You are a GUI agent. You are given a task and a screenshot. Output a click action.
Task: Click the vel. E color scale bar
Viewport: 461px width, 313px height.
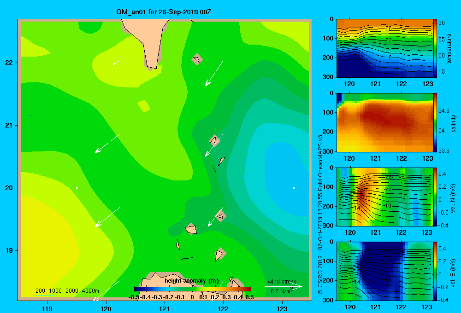coord(435,271)
